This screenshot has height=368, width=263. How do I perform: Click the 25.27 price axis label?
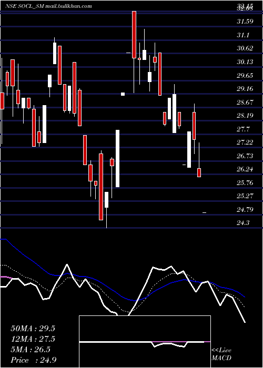tap(245, 196)
